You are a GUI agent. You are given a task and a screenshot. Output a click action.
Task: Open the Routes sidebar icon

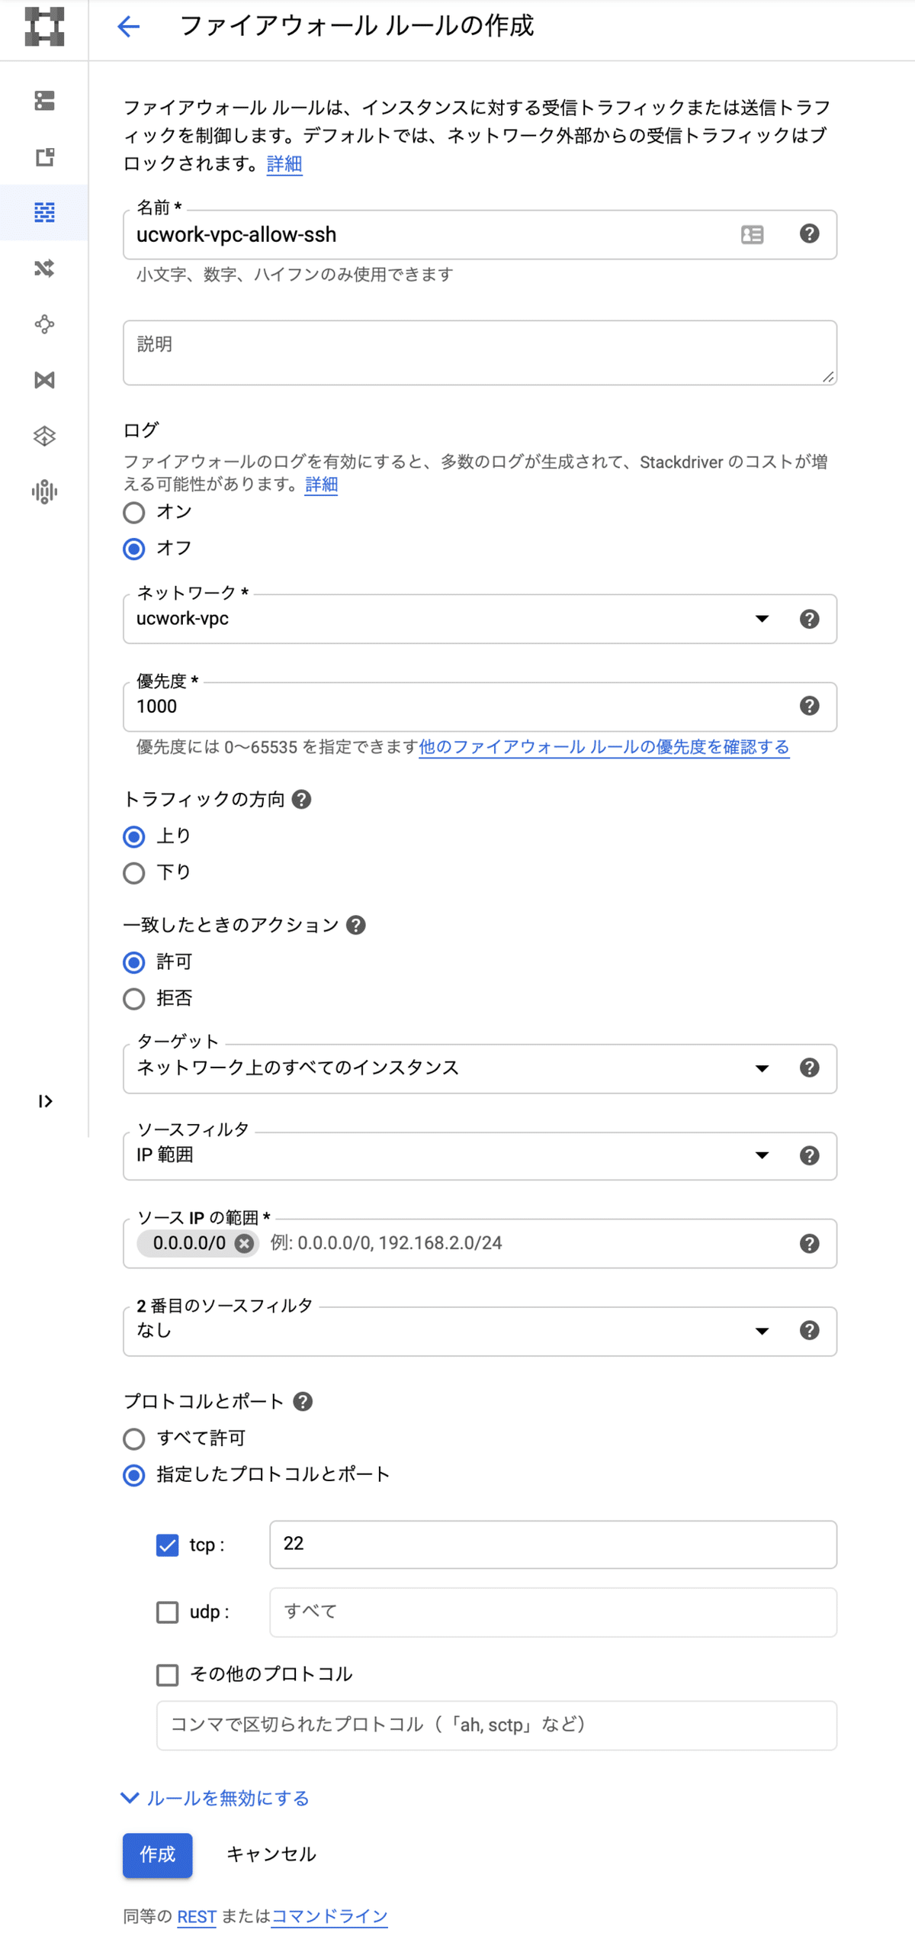[x=44, y=268]
